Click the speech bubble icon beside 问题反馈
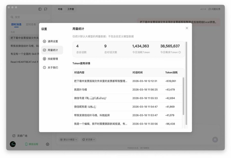 (x=210, y=9)
